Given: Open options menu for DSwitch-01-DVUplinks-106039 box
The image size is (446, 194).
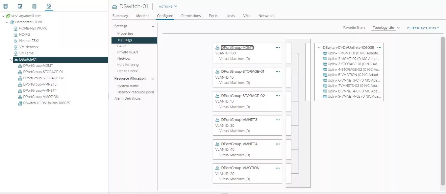Looking at the screenshot, I should coord(379,48).
